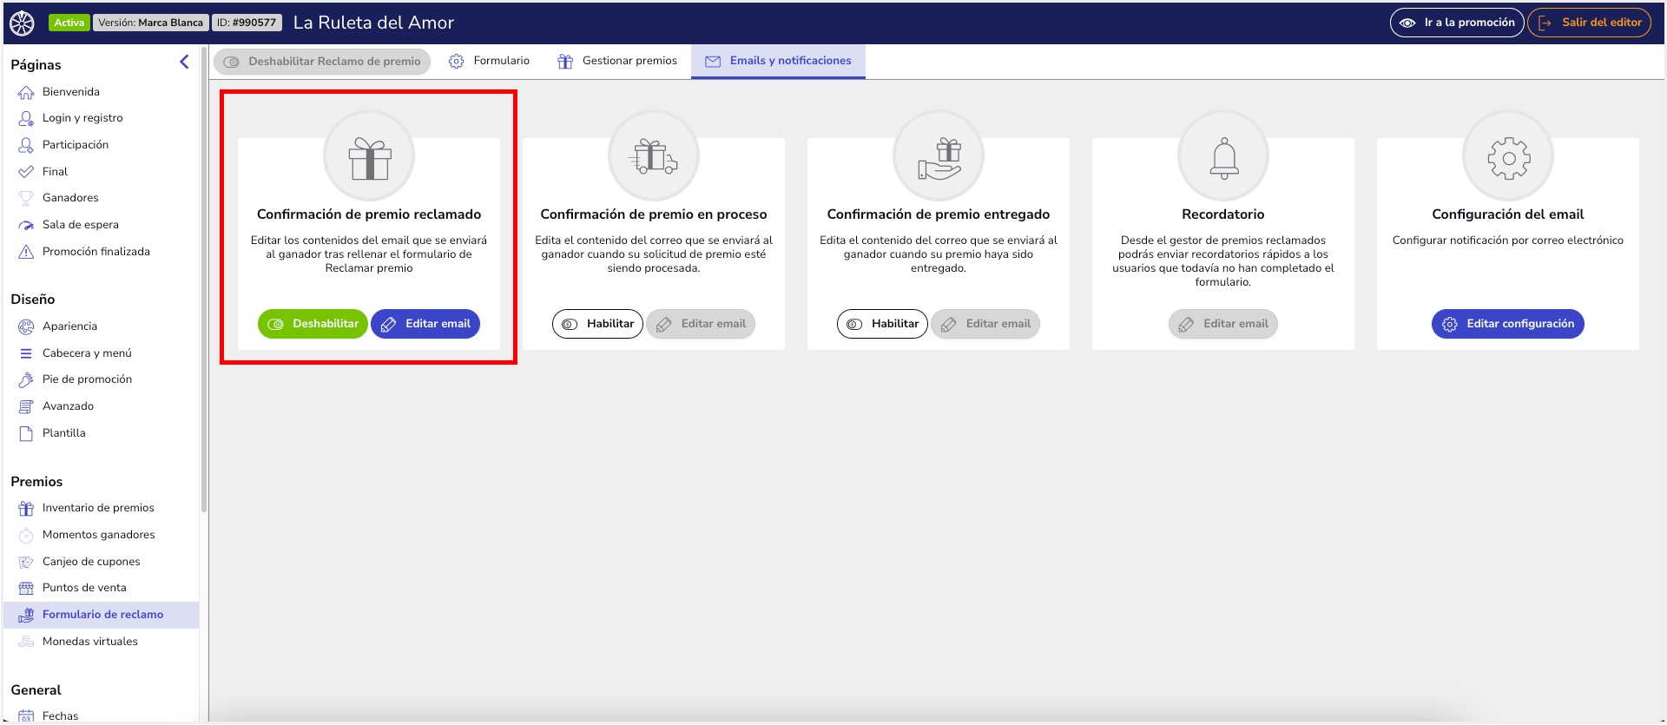
Task: Click the Cabecera y menú hamburger icon
Action: [26, 353]
